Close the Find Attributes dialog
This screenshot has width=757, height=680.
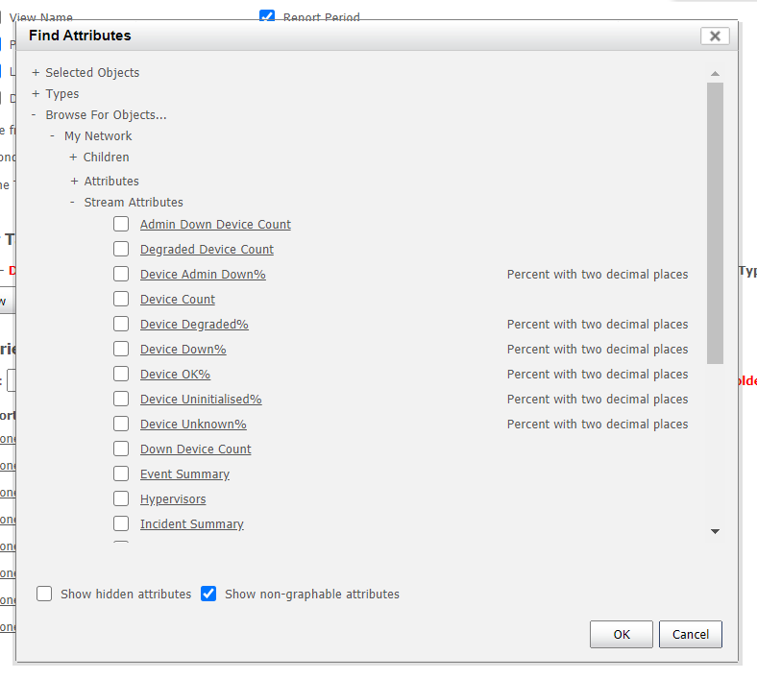point(715,36)
